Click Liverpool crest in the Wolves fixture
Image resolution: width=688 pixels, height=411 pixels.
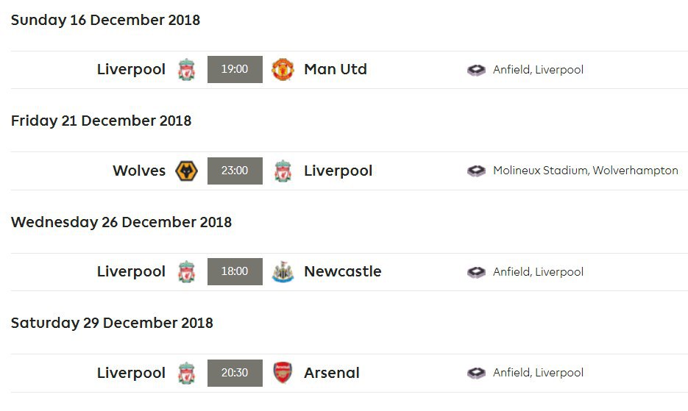(x=283, y=171)
